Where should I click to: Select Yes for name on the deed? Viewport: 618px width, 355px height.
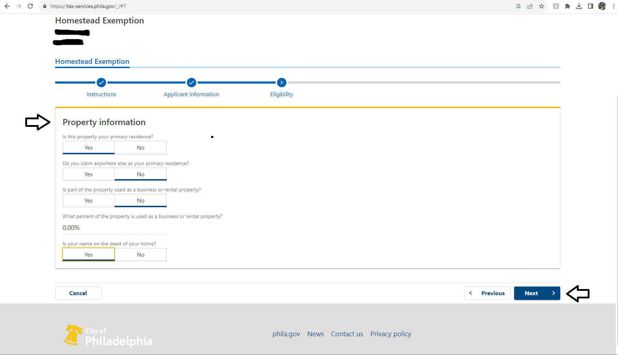[89, 255]
